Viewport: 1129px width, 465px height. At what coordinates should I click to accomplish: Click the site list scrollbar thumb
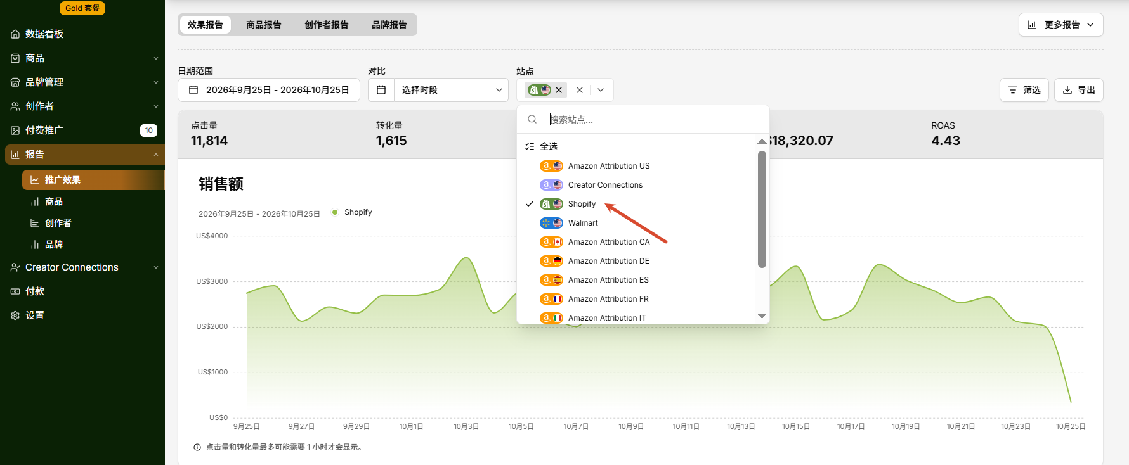click(x=762, y=210)
